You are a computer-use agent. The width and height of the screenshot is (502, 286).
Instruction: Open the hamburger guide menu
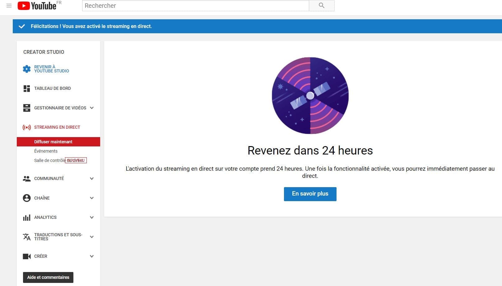(9, 6)
